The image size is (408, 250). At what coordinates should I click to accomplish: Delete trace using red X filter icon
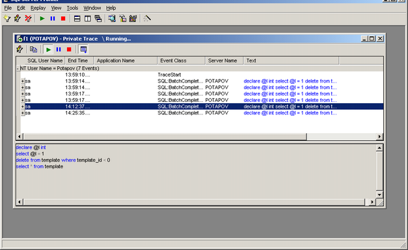point(28,18)
